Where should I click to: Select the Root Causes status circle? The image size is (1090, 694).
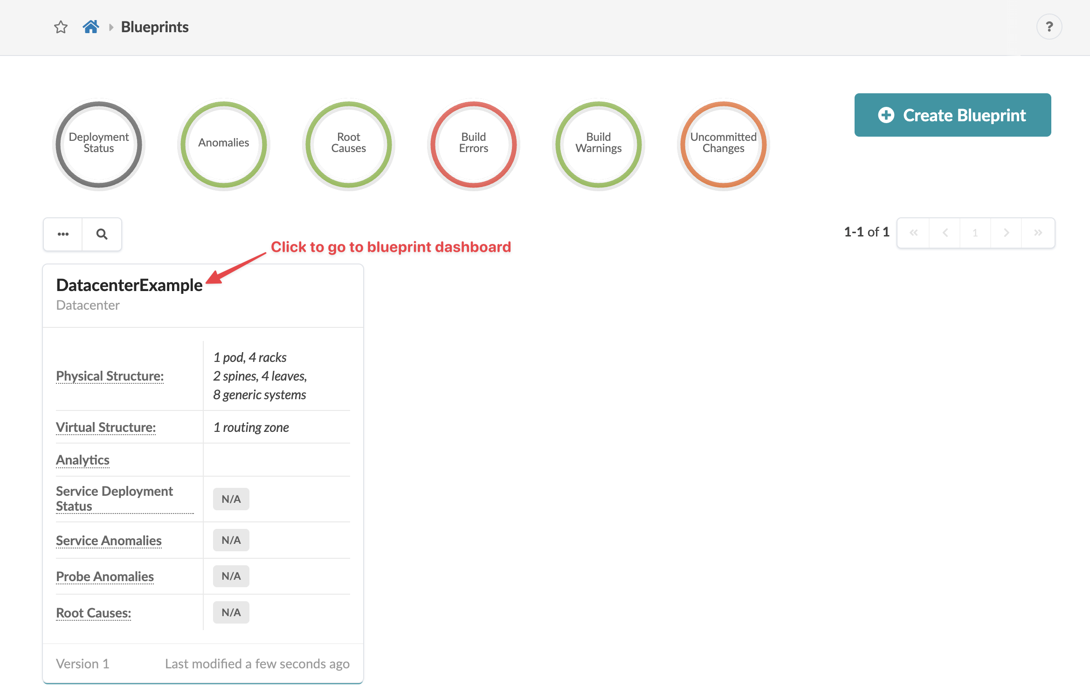[x=348, y=144]
